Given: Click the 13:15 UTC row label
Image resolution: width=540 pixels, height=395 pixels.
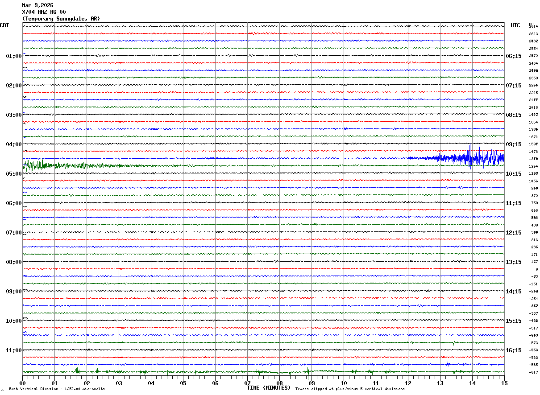Looking at the screenshot, I should pos(514,262).
